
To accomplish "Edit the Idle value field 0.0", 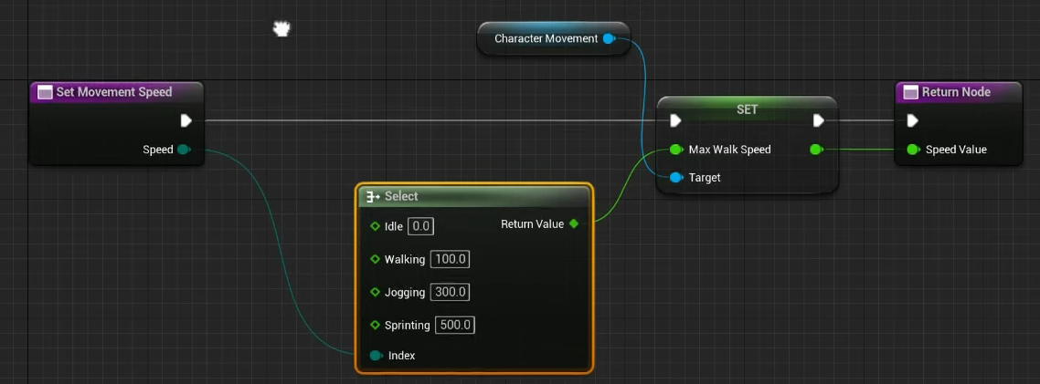I will coord(420,226).
